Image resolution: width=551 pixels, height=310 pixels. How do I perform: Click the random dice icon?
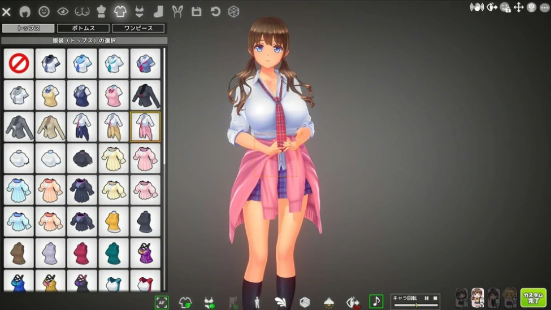234,12
